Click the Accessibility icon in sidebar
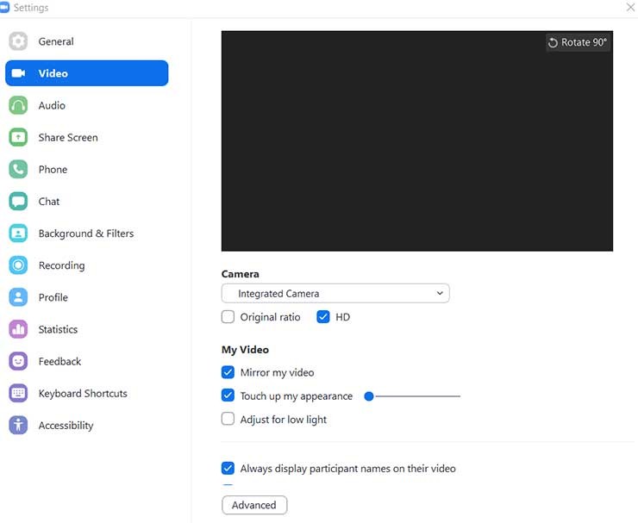 pos(18,426)
